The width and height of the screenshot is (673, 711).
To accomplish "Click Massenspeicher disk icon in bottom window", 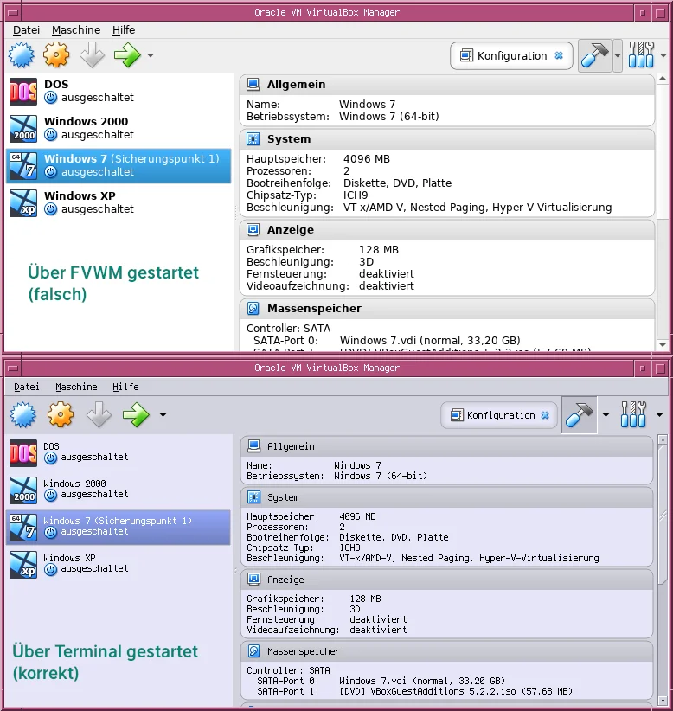I will [x=254, y=651].
